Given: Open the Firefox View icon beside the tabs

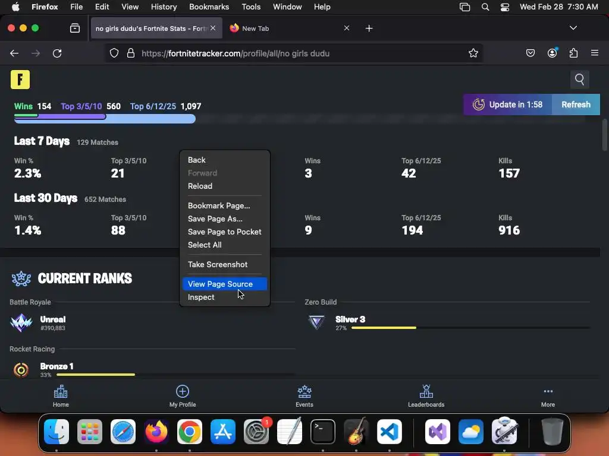Looking at the screenshot, I should tap(75, 28).
